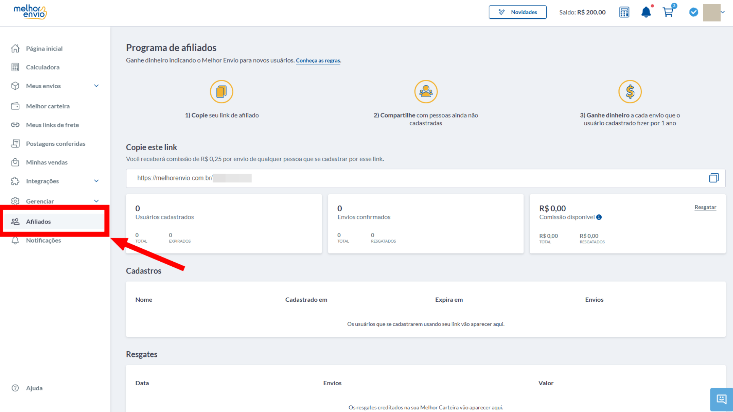The height and width of the screenshot is (412, 733).
Task: Click the Envios confirmados label
Action: (x=364, y=217)
